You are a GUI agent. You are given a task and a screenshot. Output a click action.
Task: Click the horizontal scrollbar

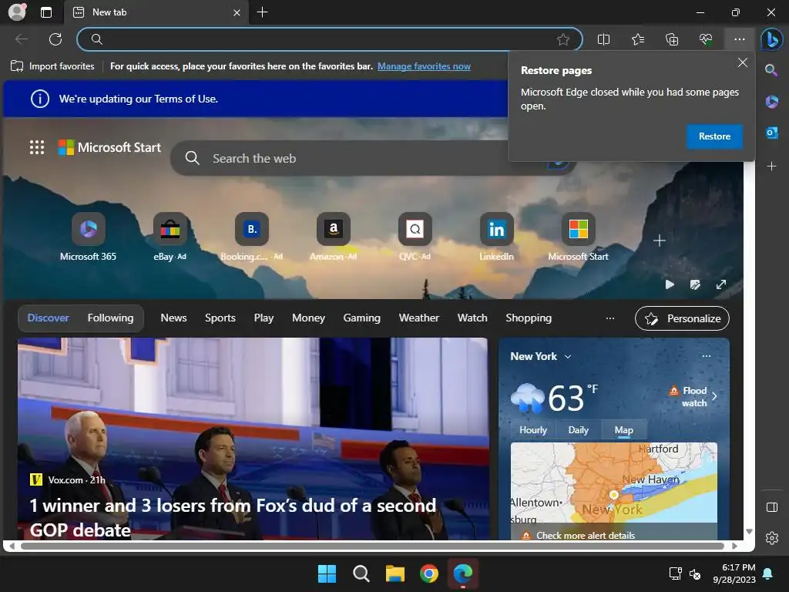tap(372, 546)
